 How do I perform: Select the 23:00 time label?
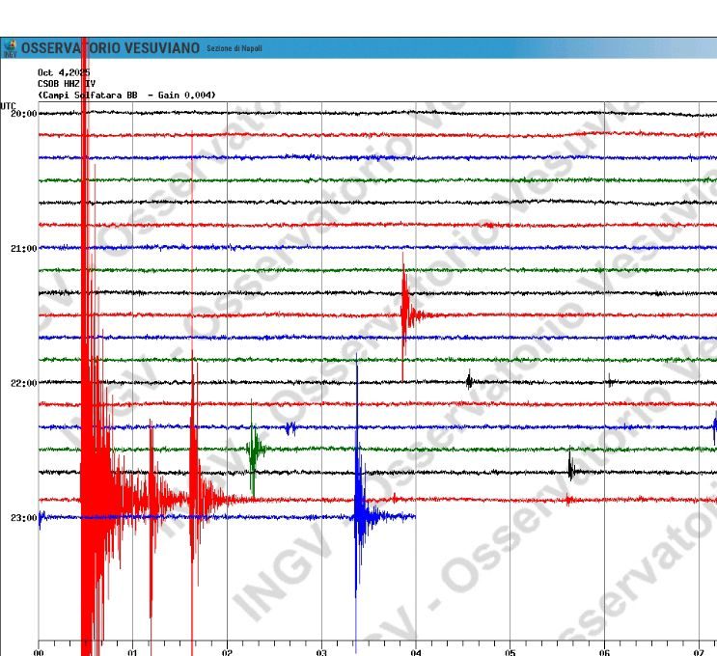(23, 518)
